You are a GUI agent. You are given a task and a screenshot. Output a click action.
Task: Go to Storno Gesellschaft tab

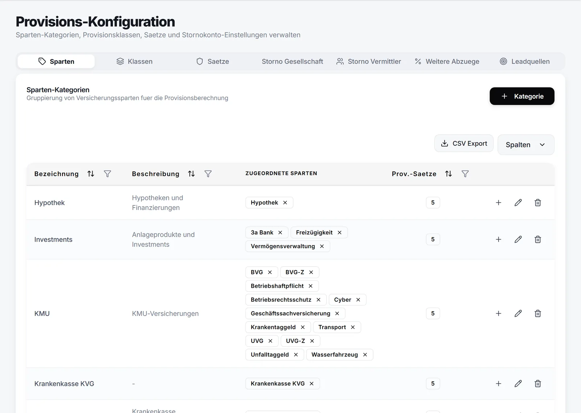click(x=292, y=61)
